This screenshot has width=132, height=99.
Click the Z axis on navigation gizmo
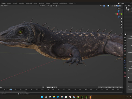pos(119,11)
